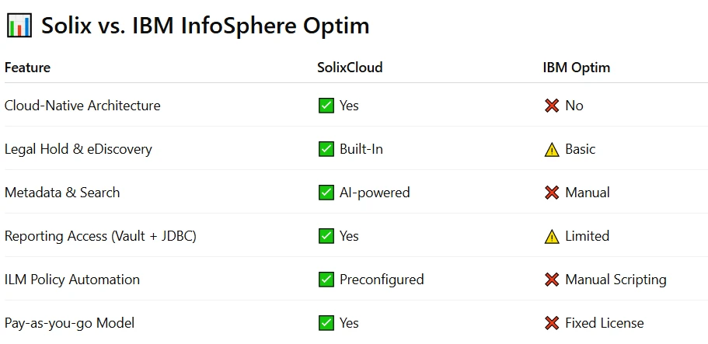
Task: Click yellow warning triangle beside Basic
Action: [552, 149]
